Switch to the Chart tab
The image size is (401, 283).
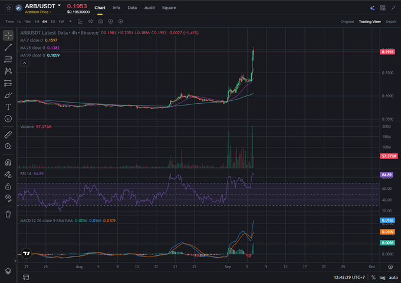point(100,8)
